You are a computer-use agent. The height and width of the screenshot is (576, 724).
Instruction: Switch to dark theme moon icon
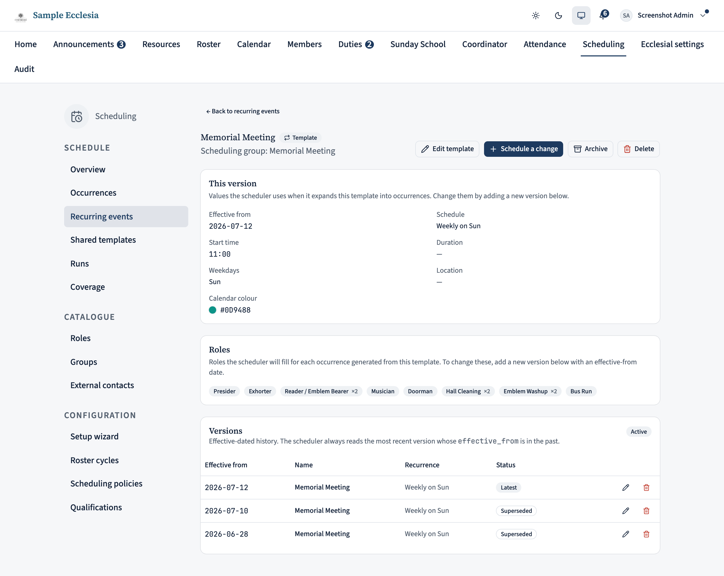point(559,16)
